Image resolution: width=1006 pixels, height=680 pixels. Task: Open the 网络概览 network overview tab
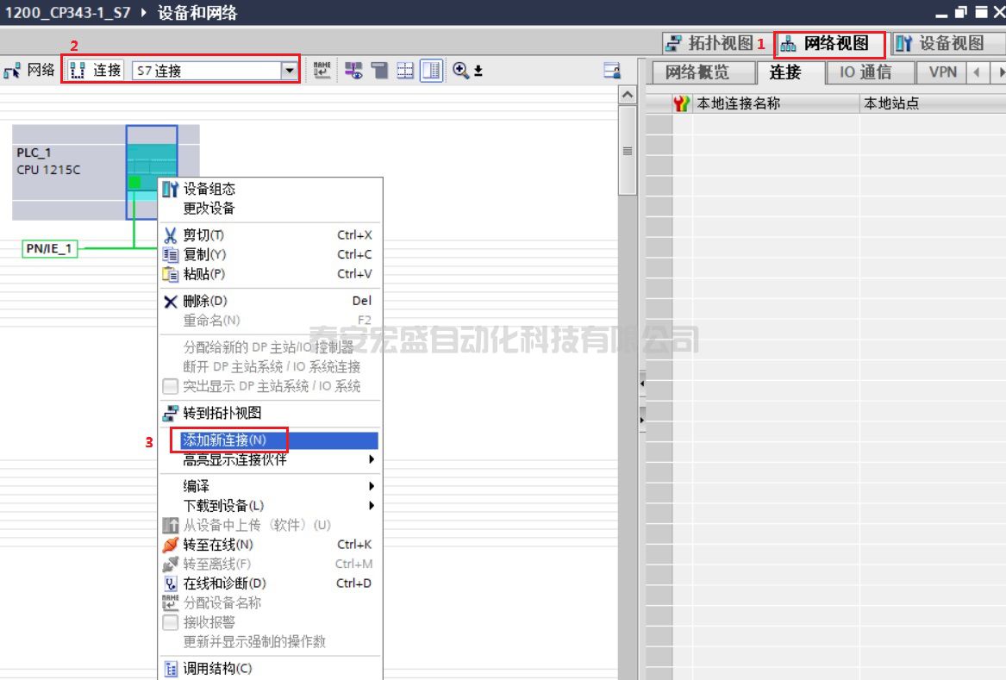697,72
